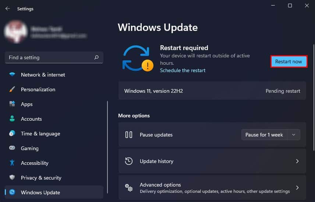Click inside Find a setting search box
Screen dimensions: 315x202
[54, 57]
